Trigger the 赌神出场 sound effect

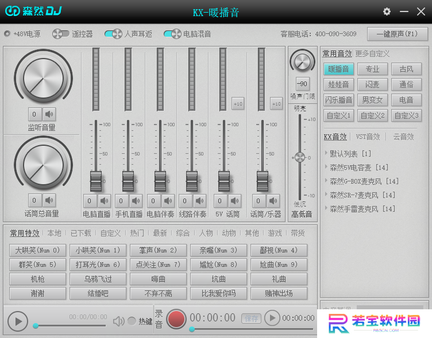coord(279,293)
